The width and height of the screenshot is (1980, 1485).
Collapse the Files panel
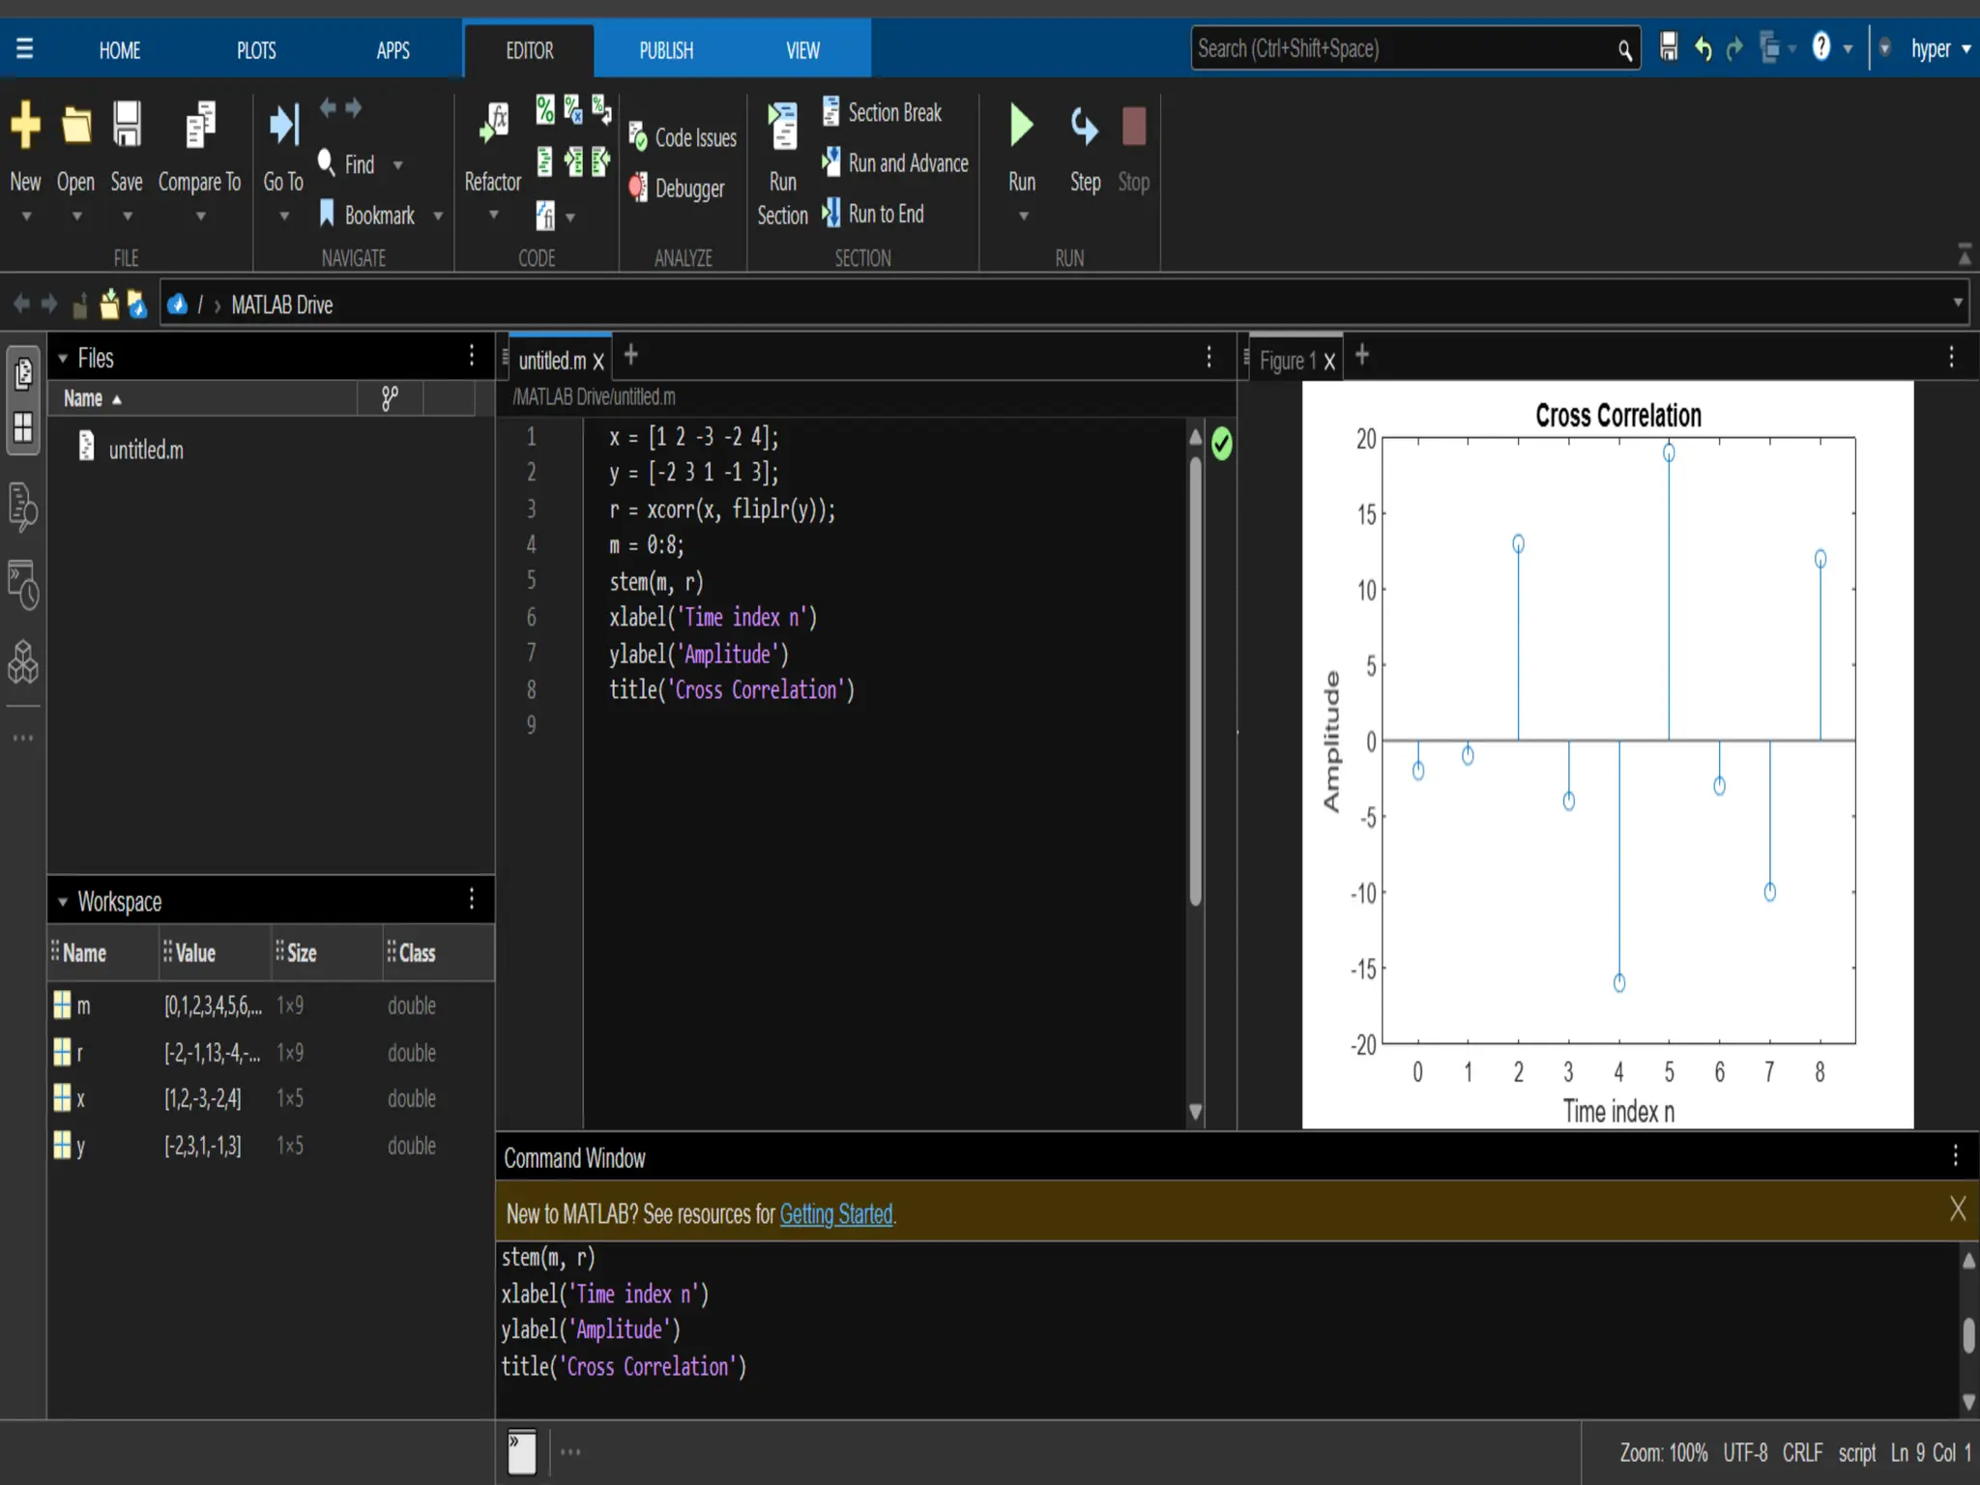tap(63, 359)
